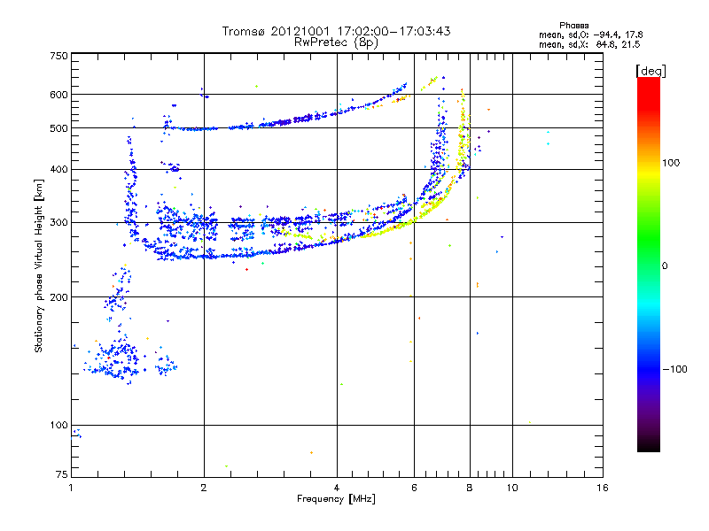The image size is (709, 531).
Task: Click the y-axis '75' tick label
Action: 62,474
